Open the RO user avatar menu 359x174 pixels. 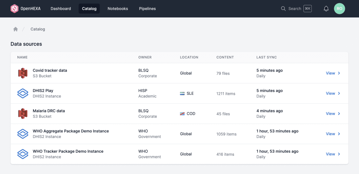pos(339,9)
